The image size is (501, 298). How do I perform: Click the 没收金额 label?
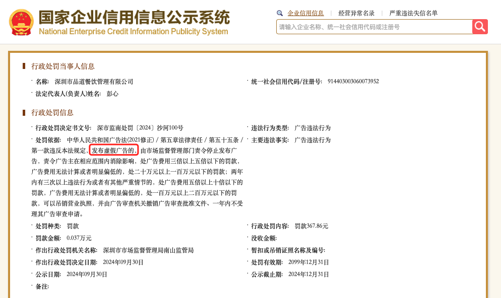pyautogui.click(x=264, y=238)
